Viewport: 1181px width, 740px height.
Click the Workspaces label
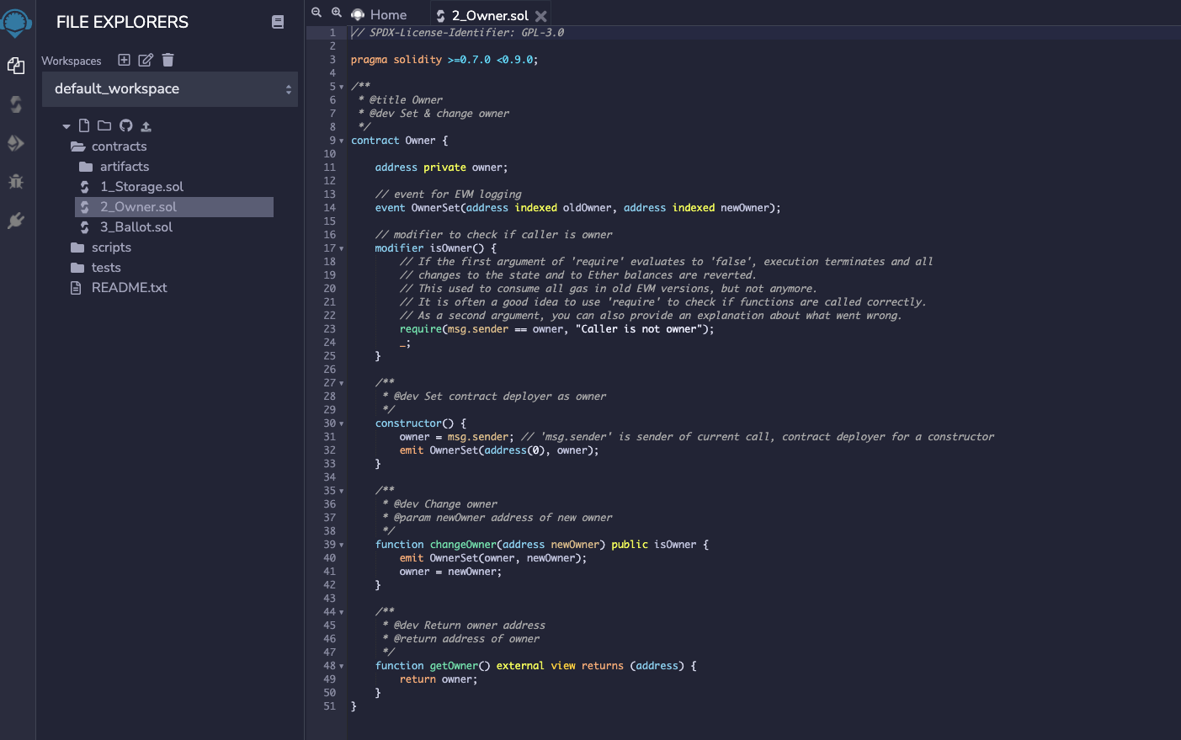coord(72,61)
